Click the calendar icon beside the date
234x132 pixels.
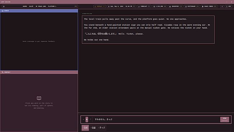pos(109,6)
